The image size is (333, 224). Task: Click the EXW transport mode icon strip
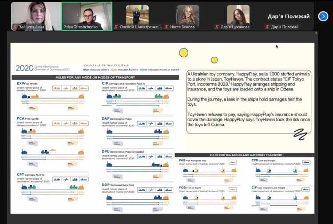(x=70, y=88)
